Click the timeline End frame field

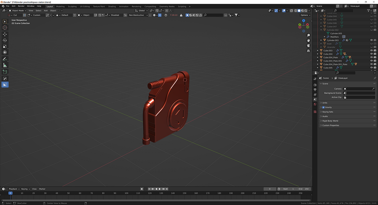tap(304, 189)
